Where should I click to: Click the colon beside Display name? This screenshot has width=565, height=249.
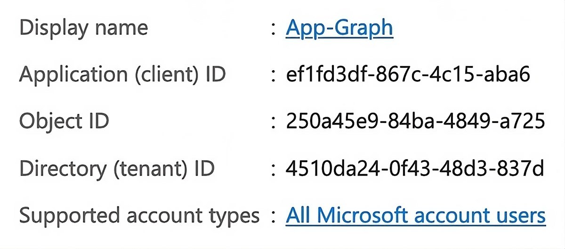coord(274,29)
